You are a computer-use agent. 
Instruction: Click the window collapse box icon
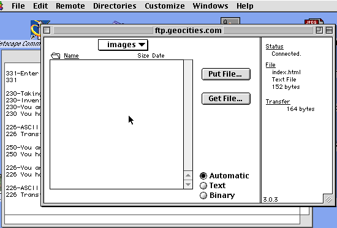[329, 30]
